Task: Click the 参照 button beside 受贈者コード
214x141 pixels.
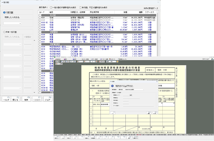Action: (130, 95)
